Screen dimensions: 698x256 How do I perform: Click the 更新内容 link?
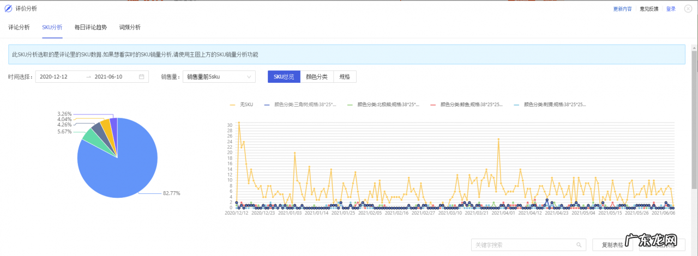point(623,9)
